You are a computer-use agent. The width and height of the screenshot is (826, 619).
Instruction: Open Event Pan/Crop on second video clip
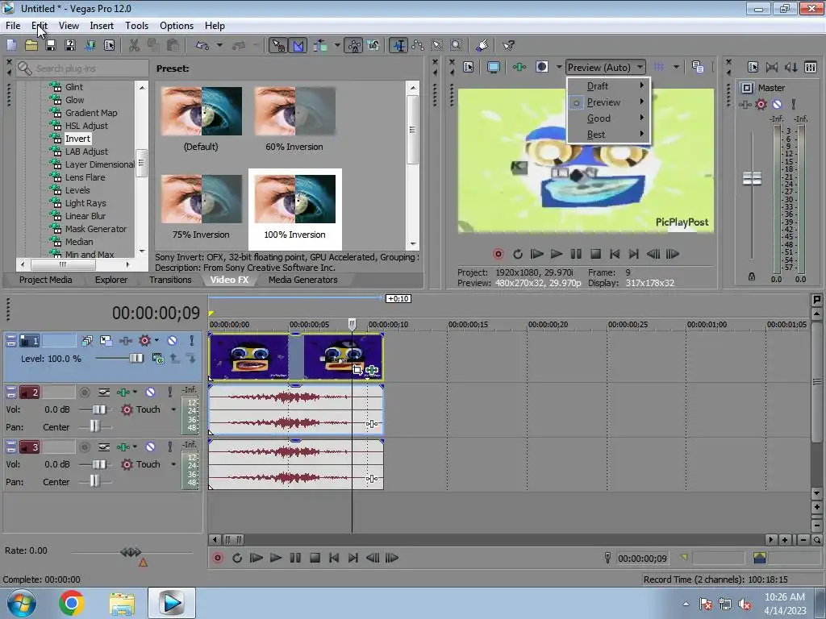point(357,369)
